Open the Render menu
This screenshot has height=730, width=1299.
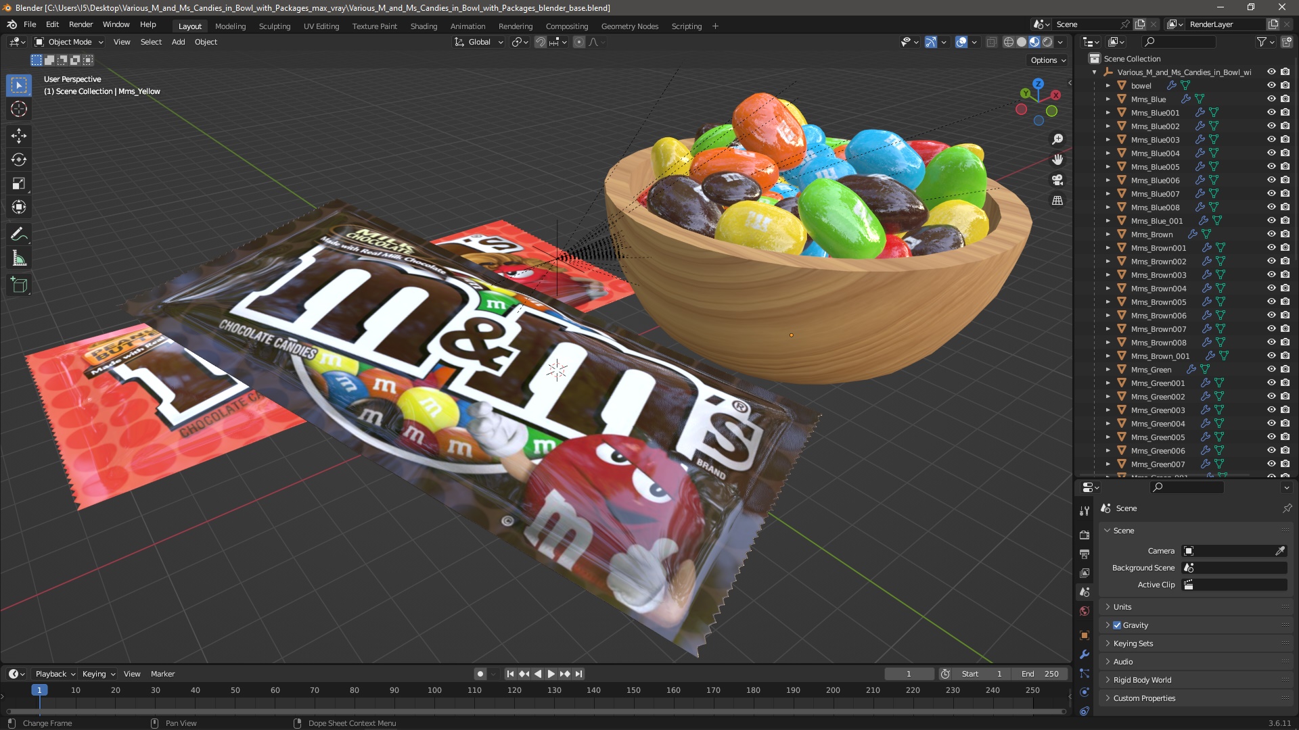point(81,24)
